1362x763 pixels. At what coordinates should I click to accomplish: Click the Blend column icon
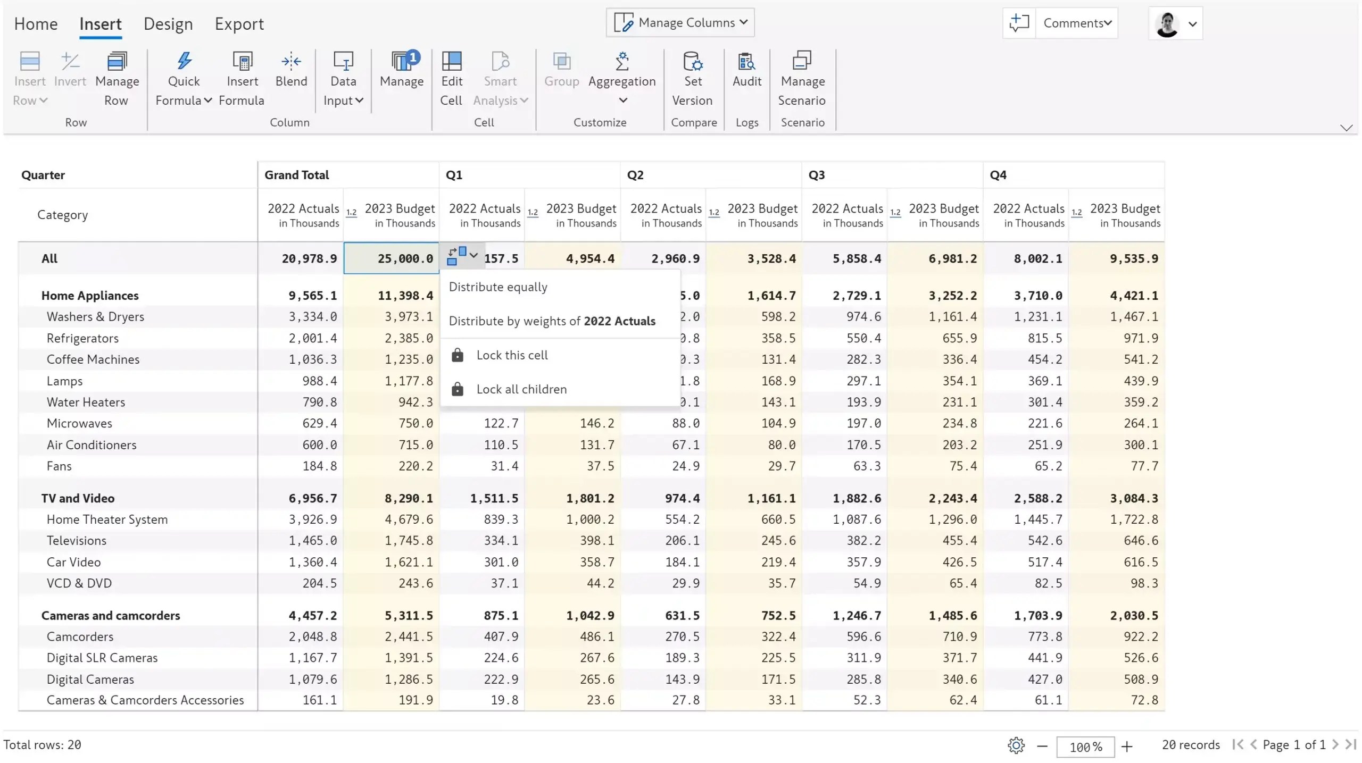291,62
